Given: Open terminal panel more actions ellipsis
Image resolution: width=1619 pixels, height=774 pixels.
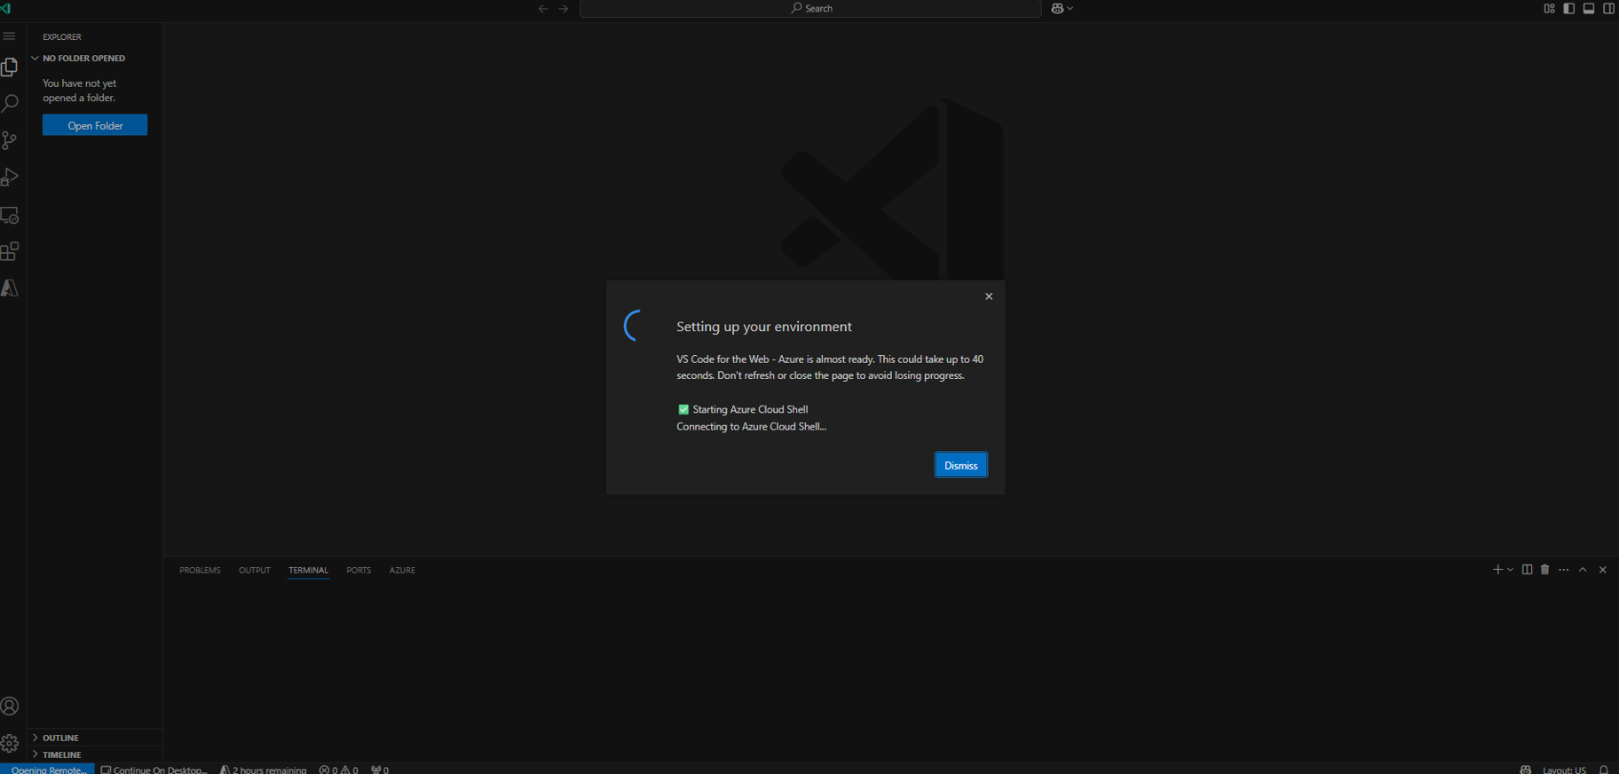Looking at the screenshot, I should click(1564, 570).
